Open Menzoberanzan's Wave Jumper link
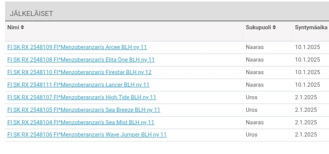The width and height of the screenshot is (329, 154). pos(87,135)
